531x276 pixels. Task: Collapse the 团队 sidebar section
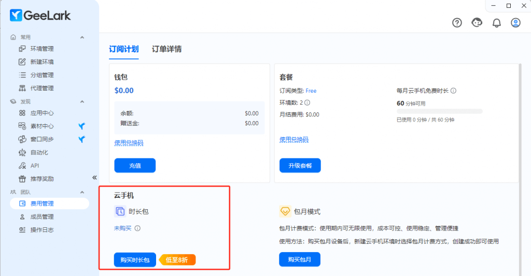coord(82,192)
